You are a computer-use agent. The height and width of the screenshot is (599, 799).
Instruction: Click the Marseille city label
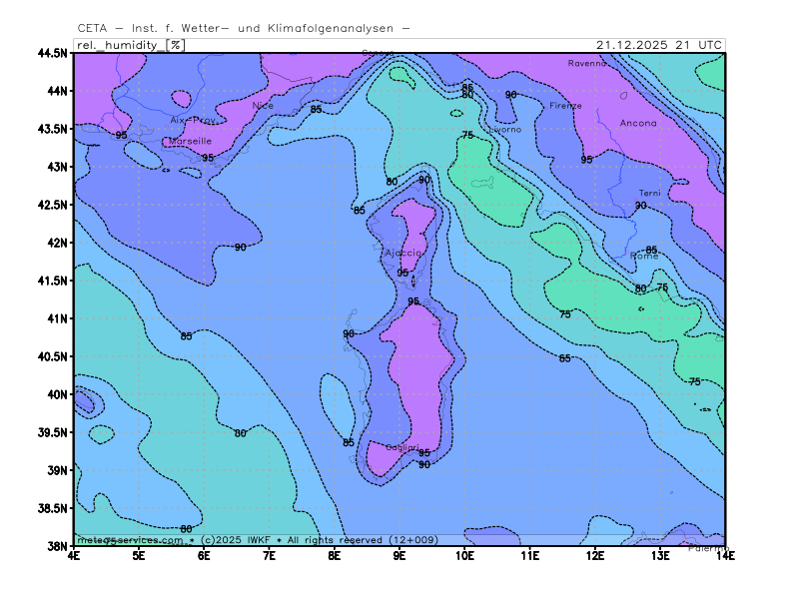tap(190, 142)
